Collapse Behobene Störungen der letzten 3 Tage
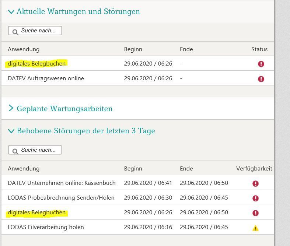 tap(11, 131)
